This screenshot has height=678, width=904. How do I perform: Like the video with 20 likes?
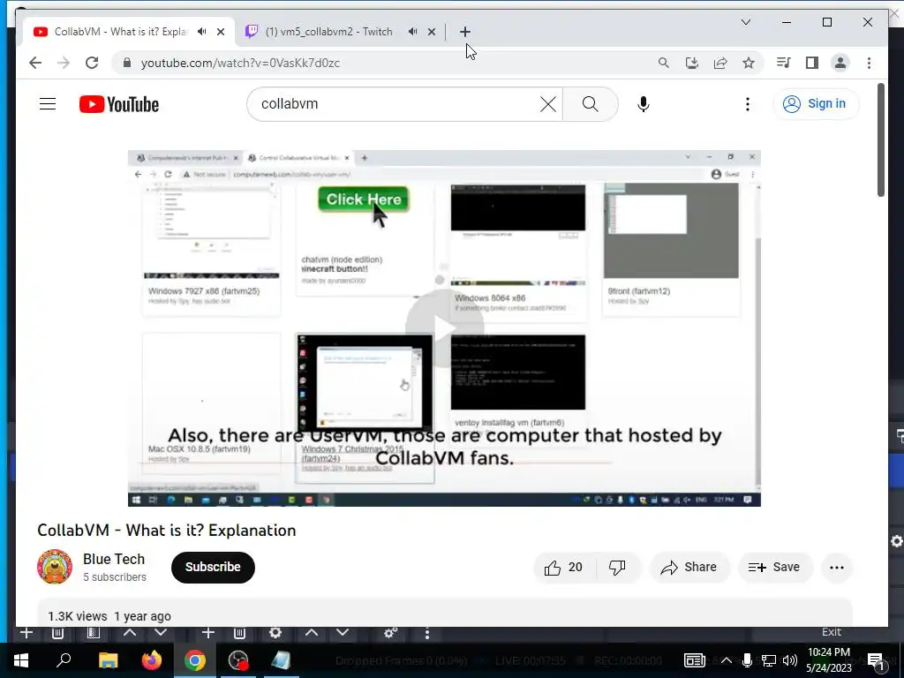tap(563, 568)
